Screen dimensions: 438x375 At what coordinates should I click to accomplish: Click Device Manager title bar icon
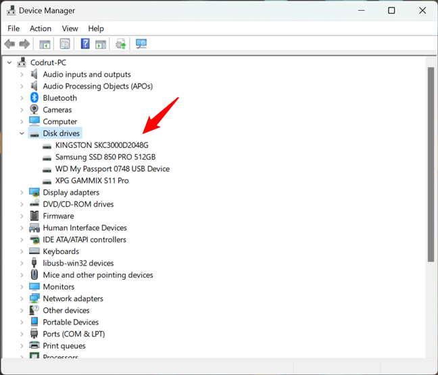11,11
